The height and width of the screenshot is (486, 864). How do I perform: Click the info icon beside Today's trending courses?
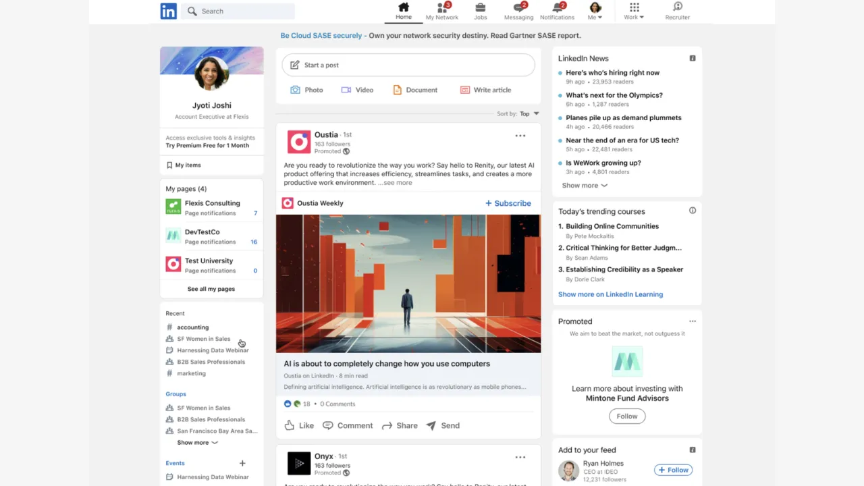pos(693,211)
